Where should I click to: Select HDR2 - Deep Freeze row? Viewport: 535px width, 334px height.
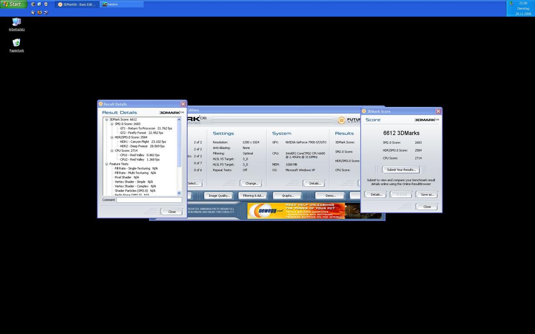pyautogui.click(x=142, y=146)
